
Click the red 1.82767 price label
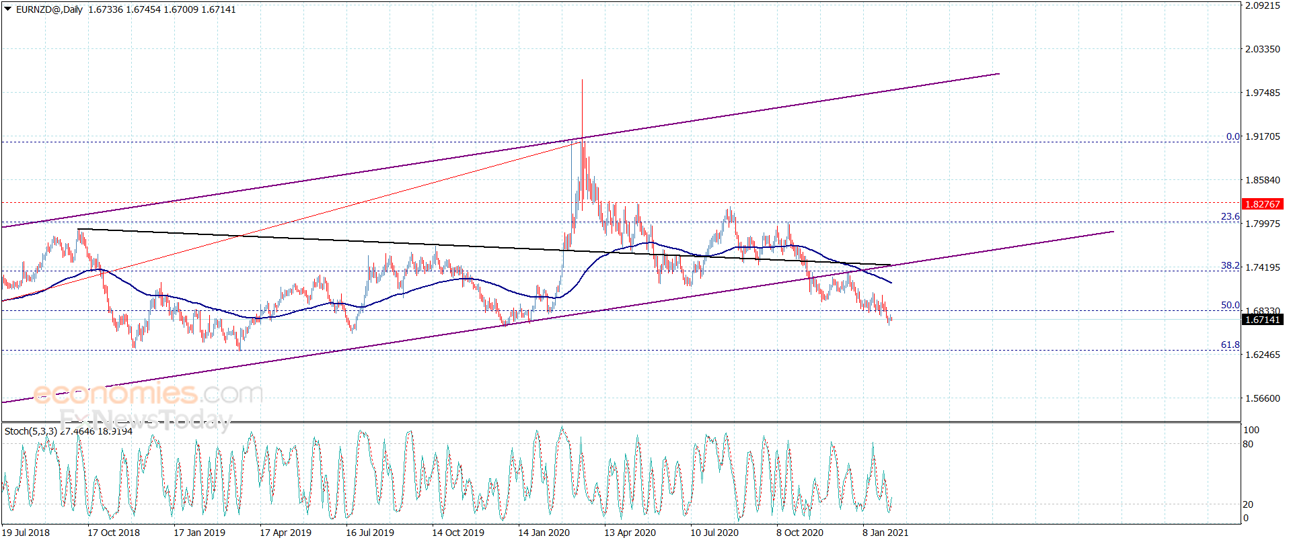click(x=1262, y=204)
